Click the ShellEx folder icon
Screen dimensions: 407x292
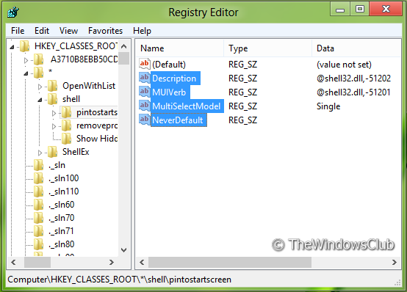(x=52, y=152)
